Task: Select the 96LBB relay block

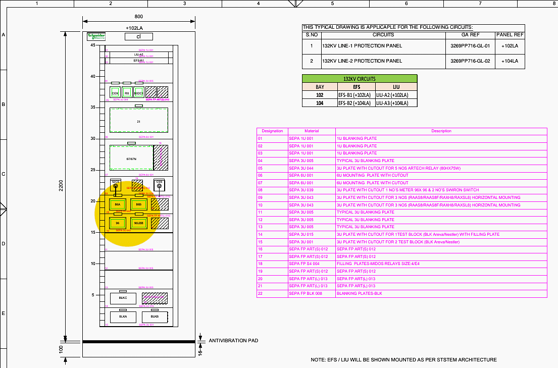Action: 139,223
